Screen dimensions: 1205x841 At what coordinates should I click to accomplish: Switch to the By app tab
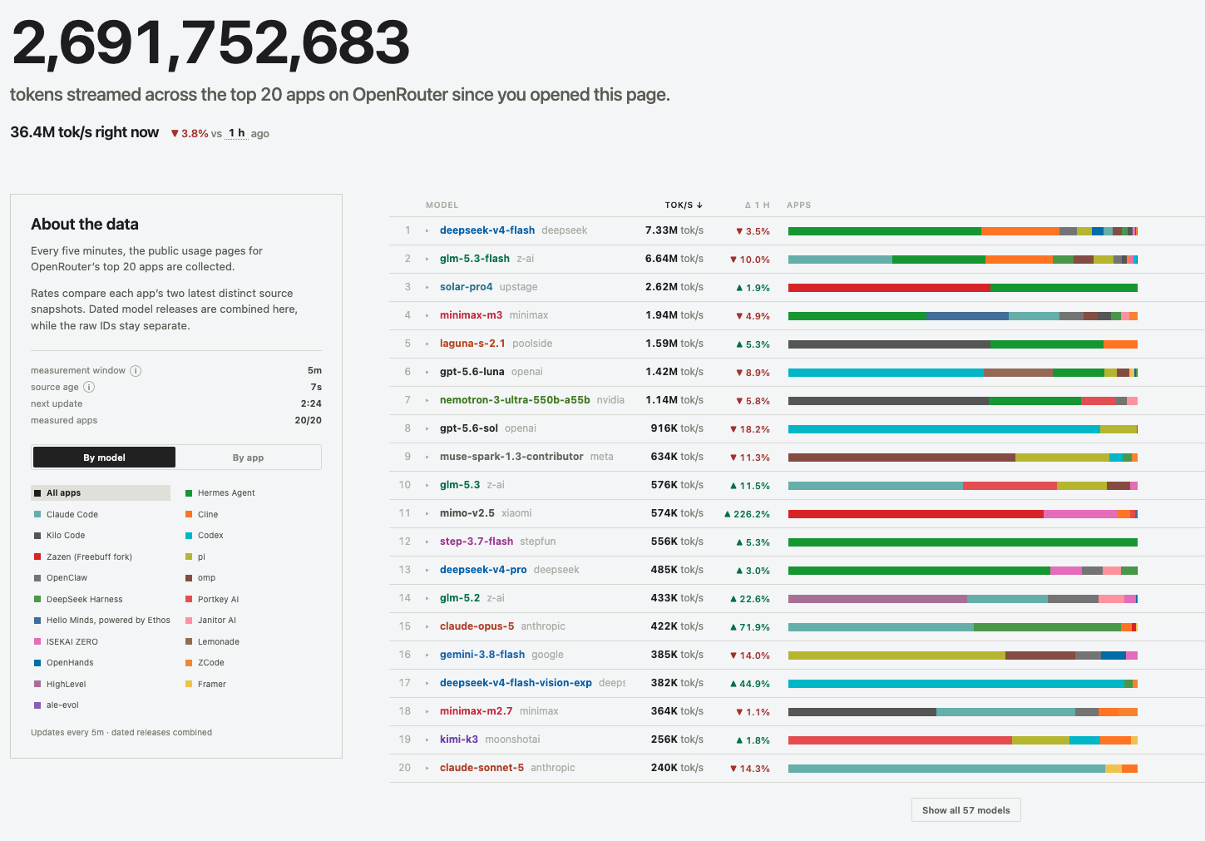coord(248,458)
